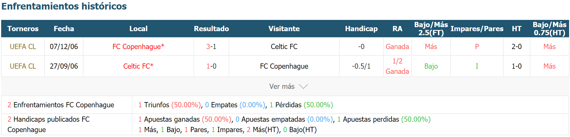Click the Enfrentamientos históricos heading
Screen dimensions: 570x137
point(64,6)
